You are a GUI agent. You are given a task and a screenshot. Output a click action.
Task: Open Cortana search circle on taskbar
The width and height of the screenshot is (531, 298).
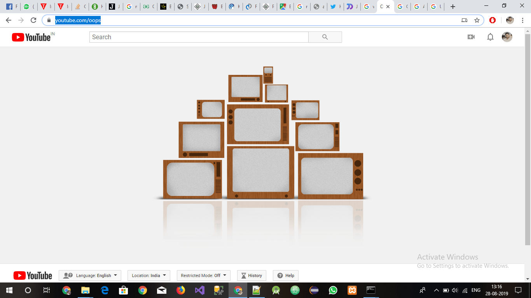(28, 290)
